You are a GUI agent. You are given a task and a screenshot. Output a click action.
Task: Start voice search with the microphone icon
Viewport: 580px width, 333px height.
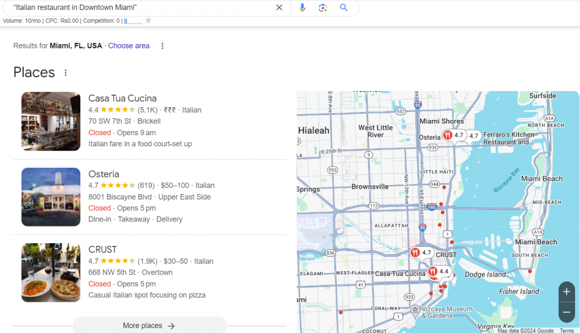click(302, 7)
